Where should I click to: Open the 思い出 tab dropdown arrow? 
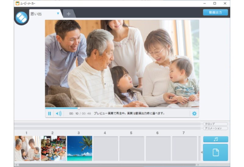pos(58,14)
